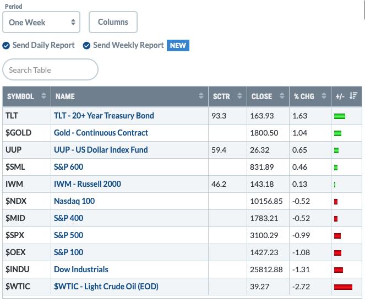Select the $SML symbol cell

(26, 167)
